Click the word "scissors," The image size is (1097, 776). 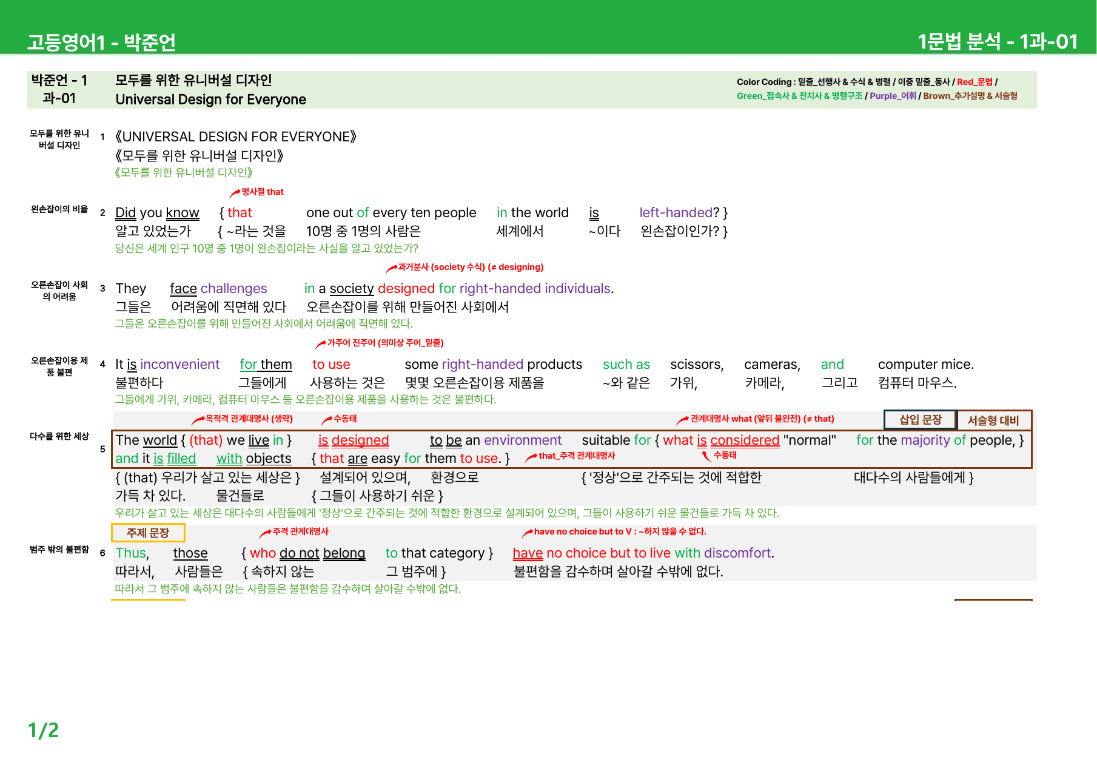[x=697, y=365]
